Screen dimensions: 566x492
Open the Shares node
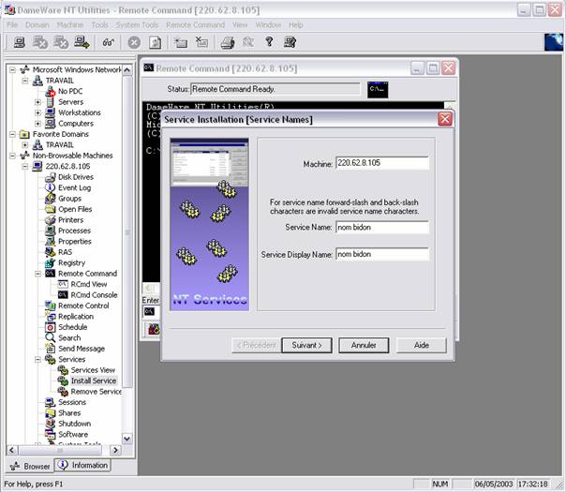69,413
